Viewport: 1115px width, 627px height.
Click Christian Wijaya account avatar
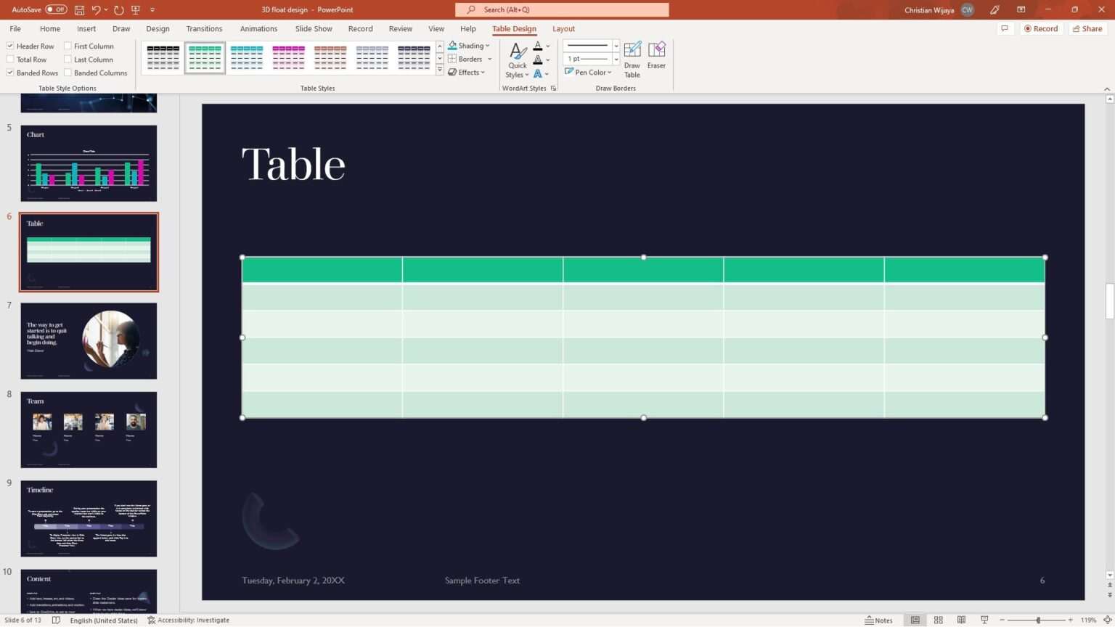point(967,10)
